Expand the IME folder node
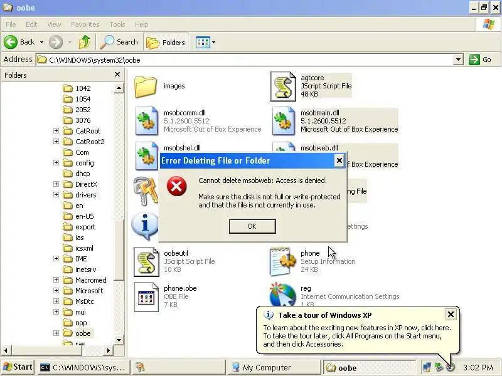 [x=56, y=259]
